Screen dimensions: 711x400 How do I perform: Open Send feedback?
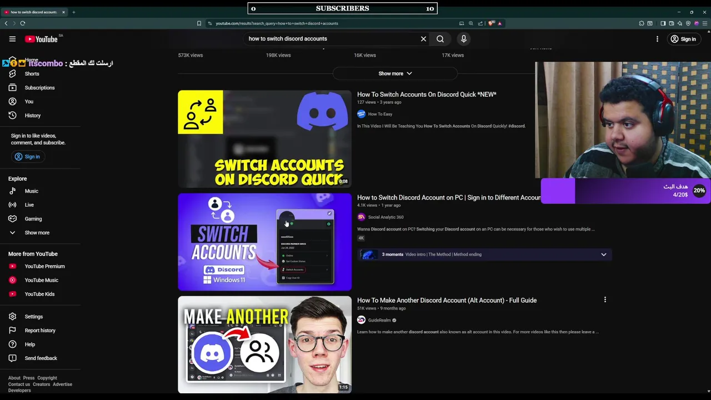point(41,358)
